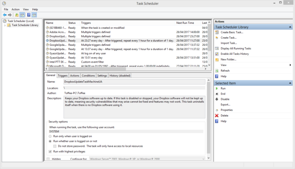Open the View menu in menu bar
The image size is (295, 169).
click(26, 9)
